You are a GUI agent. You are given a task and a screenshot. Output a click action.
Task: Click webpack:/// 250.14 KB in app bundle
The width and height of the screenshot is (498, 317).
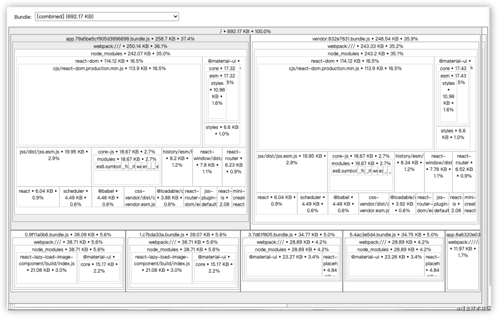[130, 46]
